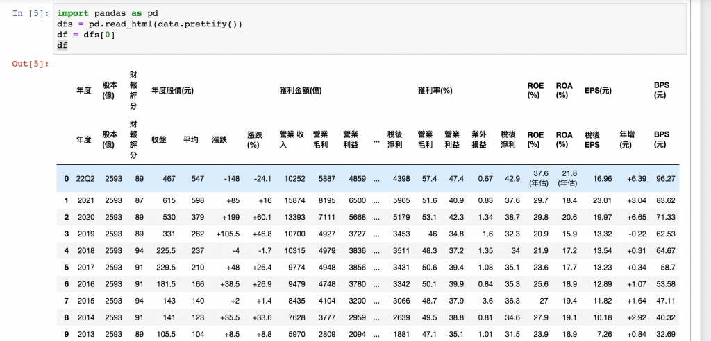Click the '稅後EPS' column header
711x341 pixels.
tap(593, 140)
